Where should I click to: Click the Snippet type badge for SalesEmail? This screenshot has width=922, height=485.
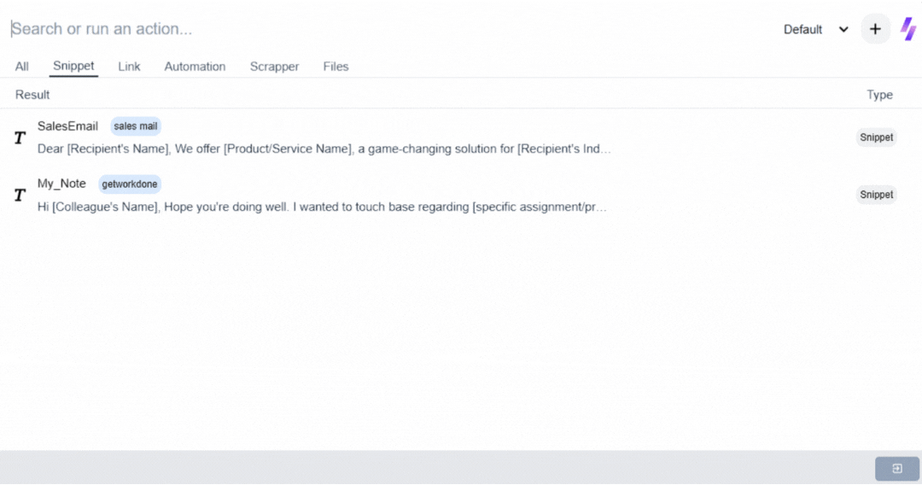[876, 137]
